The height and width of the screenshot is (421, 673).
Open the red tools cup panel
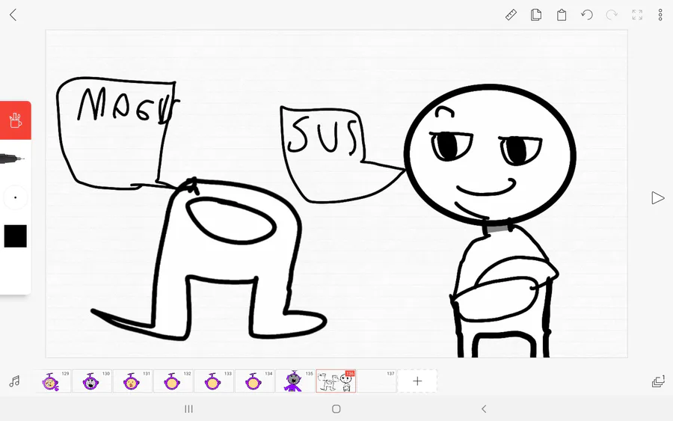(x=16, y=120)
